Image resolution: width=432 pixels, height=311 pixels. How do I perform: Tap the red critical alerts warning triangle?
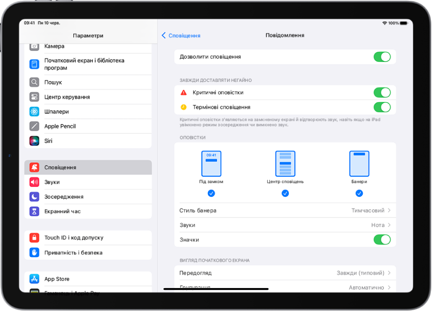(184, 93)
